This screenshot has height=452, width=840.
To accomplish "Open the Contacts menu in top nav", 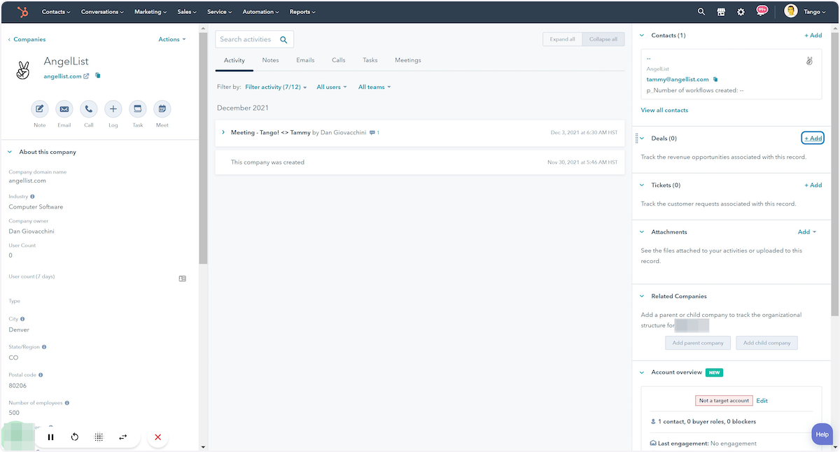I will click(x=56, y=12).
